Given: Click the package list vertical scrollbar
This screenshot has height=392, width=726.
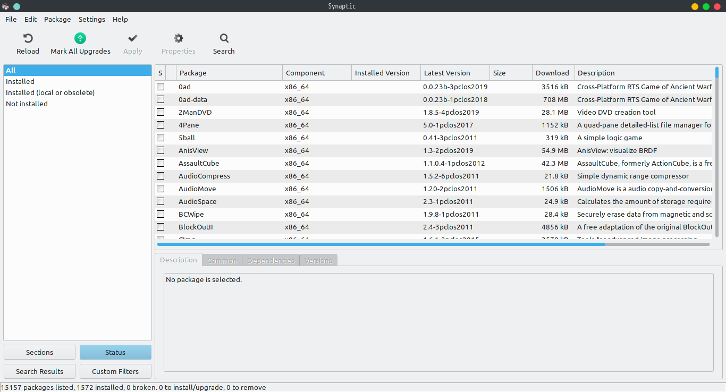Looking at the screenshot, I should (x=717, y=151).
